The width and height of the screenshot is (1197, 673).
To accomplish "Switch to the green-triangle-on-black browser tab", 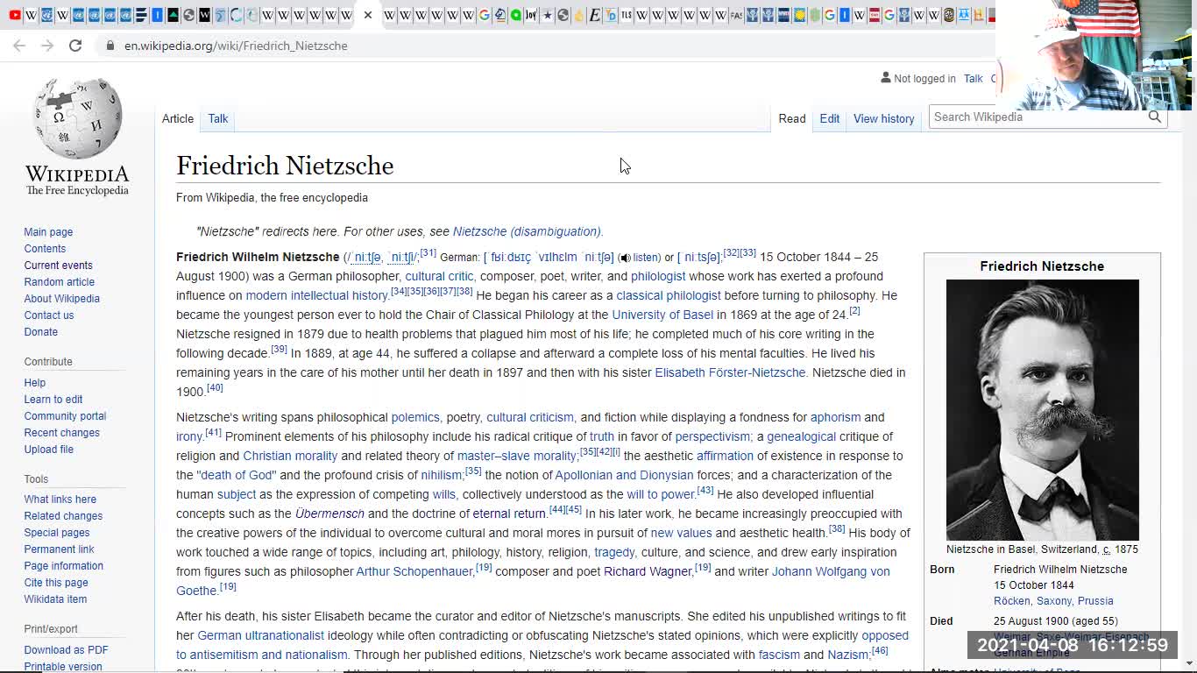I will [173, 15].
